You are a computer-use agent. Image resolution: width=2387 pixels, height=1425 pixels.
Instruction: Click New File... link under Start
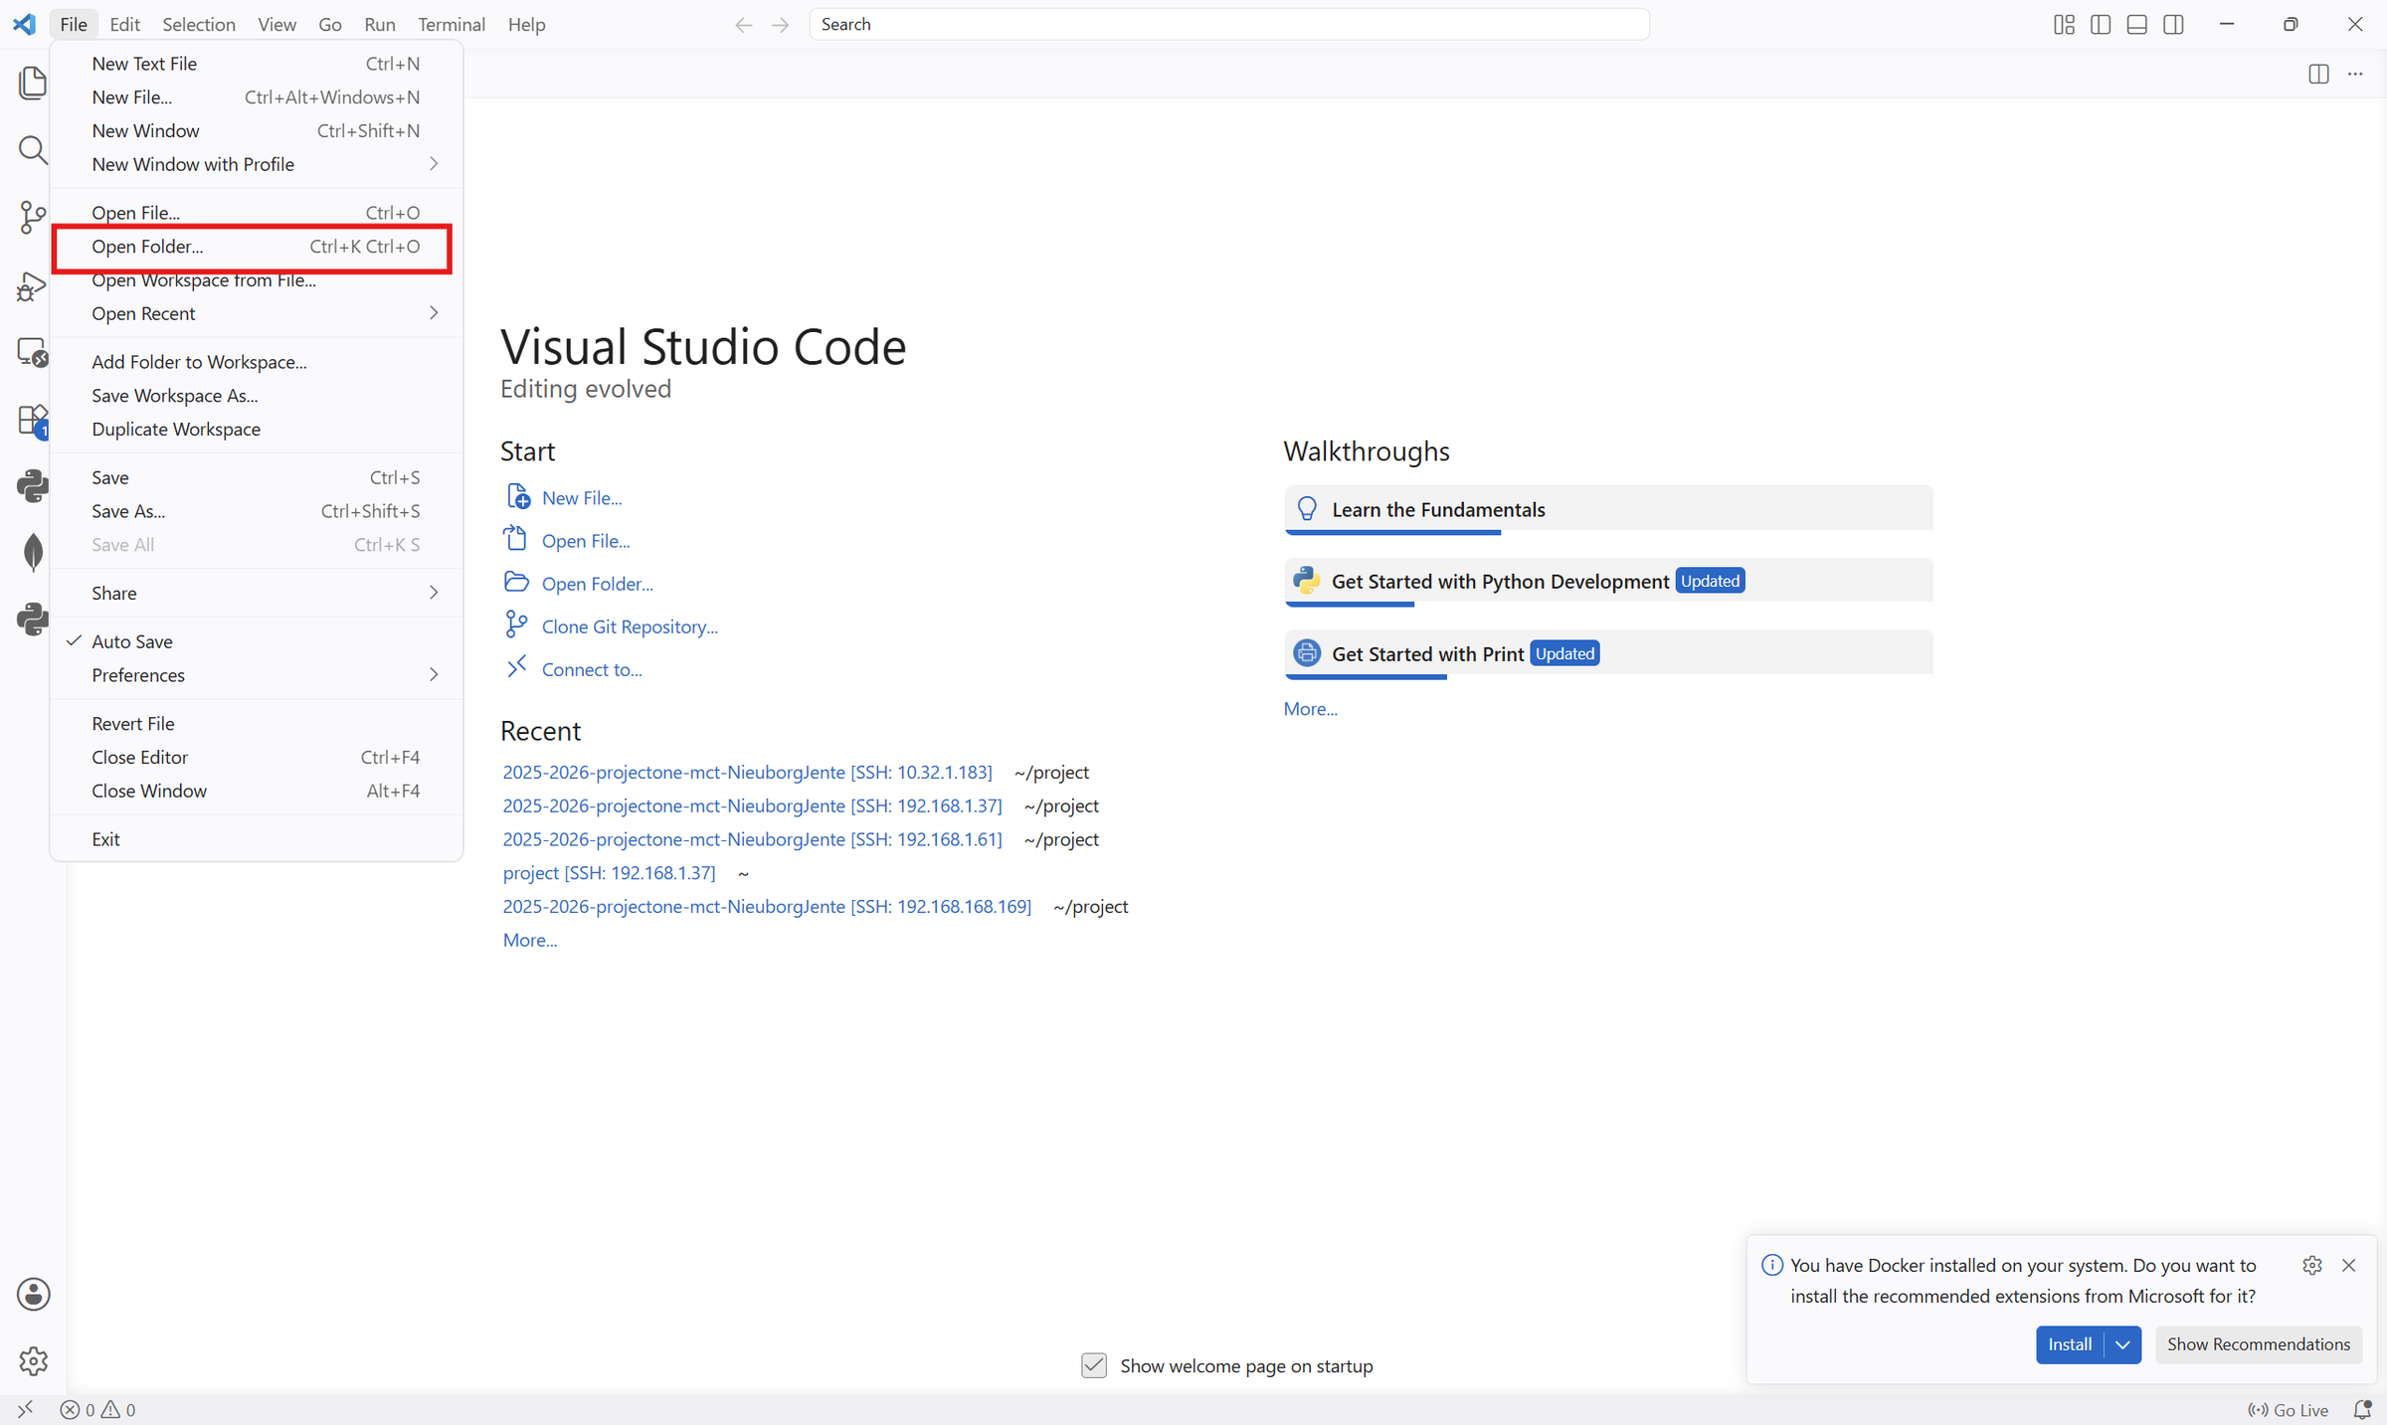coord(582,498)
